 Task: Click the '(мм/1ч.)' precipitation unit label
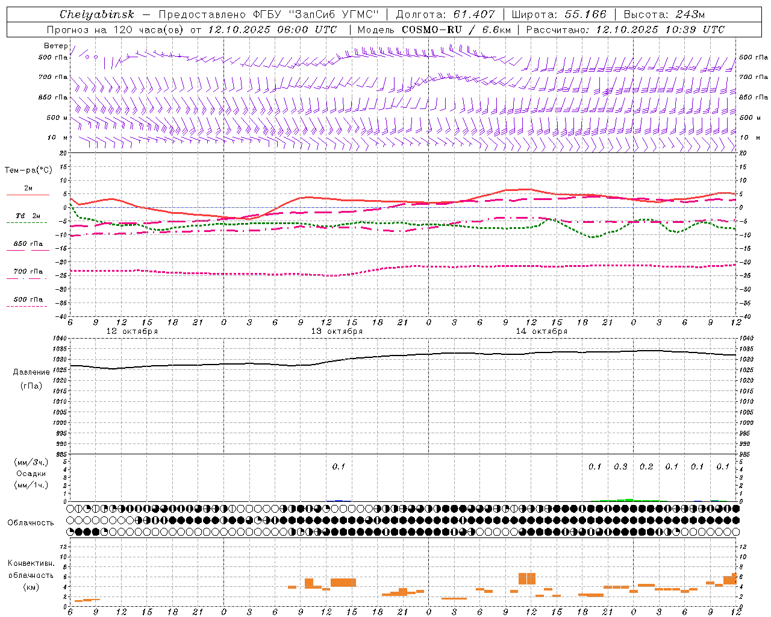coord(31,485)
